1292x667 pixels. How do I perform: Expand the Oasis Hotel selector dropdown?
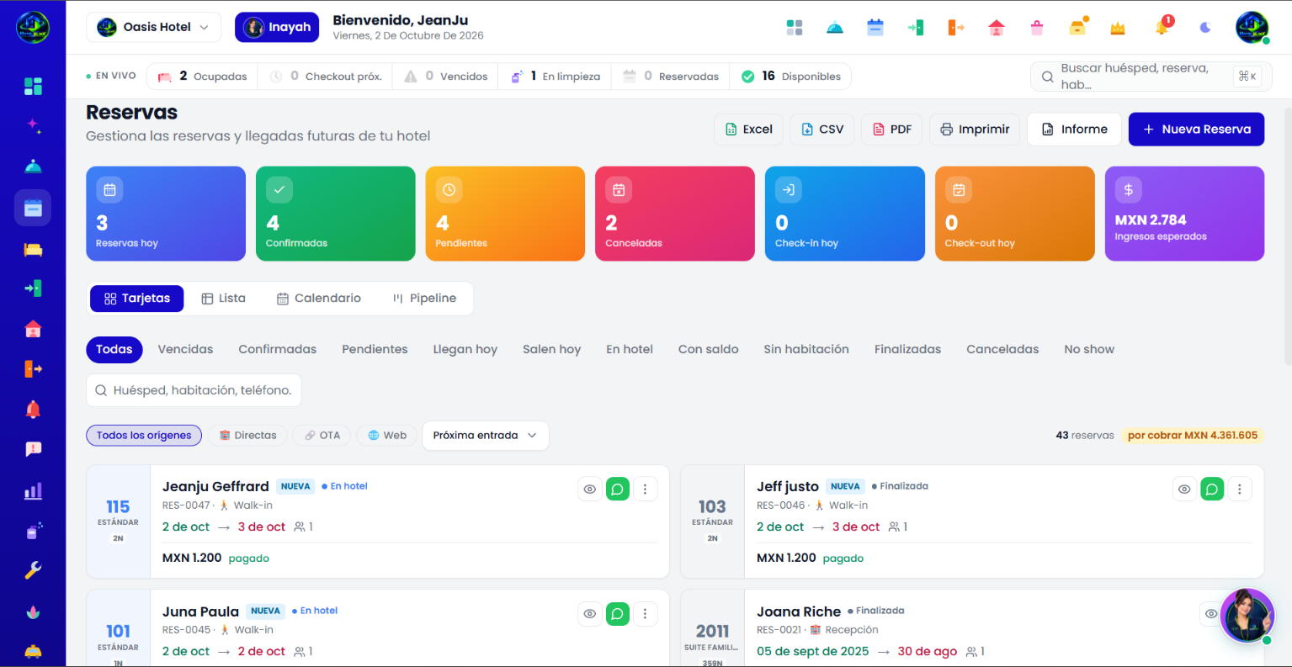(x=153, y=27)
